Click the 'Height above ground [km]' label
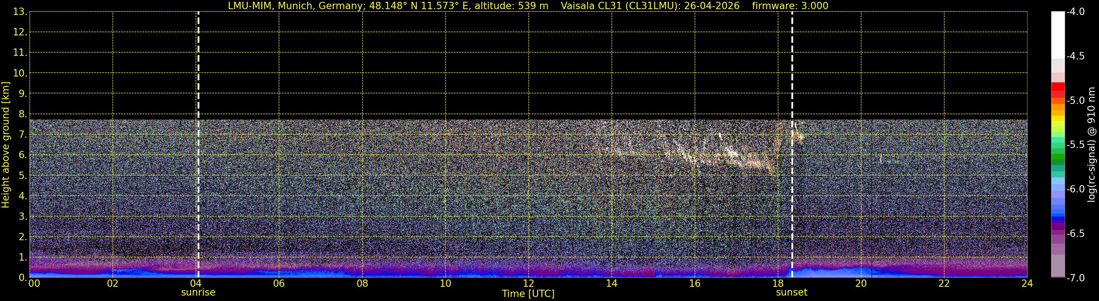This screenshot has height=301, width=1099. 5,145
